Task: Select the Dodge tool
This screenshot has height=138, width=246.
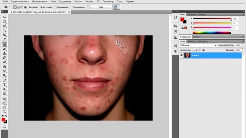Action: (x=4, y=75)
